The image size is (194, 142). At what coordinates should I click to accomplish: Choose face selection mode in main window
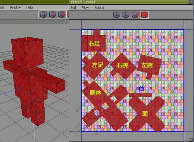62,14
